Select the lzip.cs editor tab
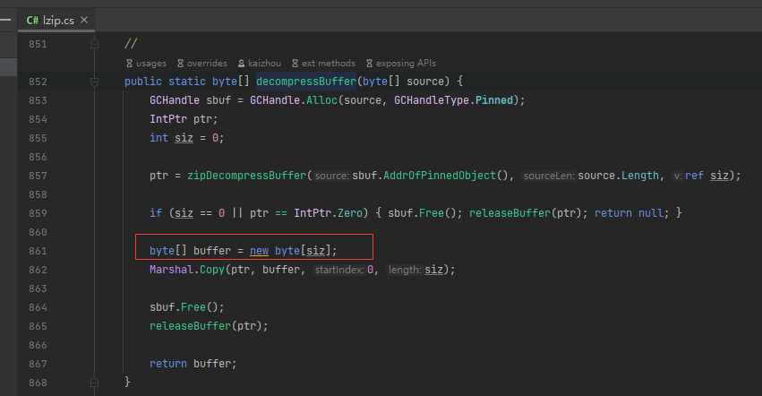Viewport: 762px width, 396px height. [57, 19]
